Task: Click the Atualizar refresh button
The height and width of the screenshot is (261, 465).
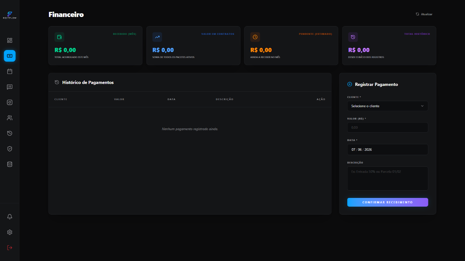Action: (x=424, y=14)
